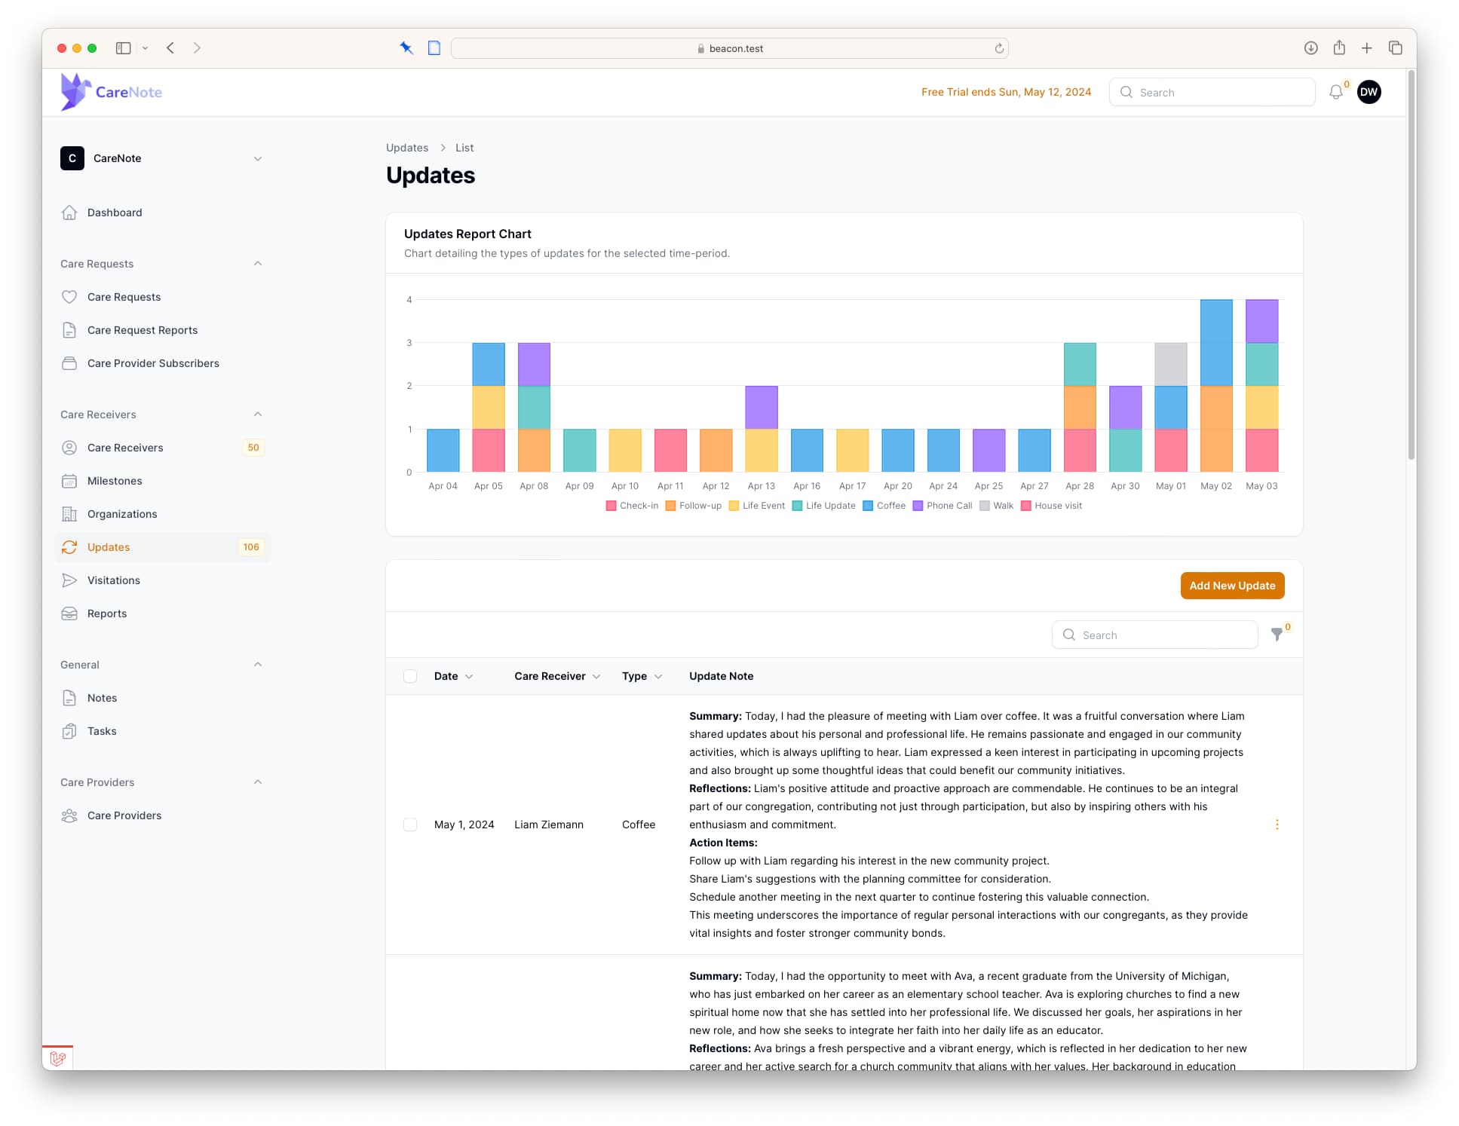Click the CareNote organization expander
The image size is (1459, 1126).
258,158
